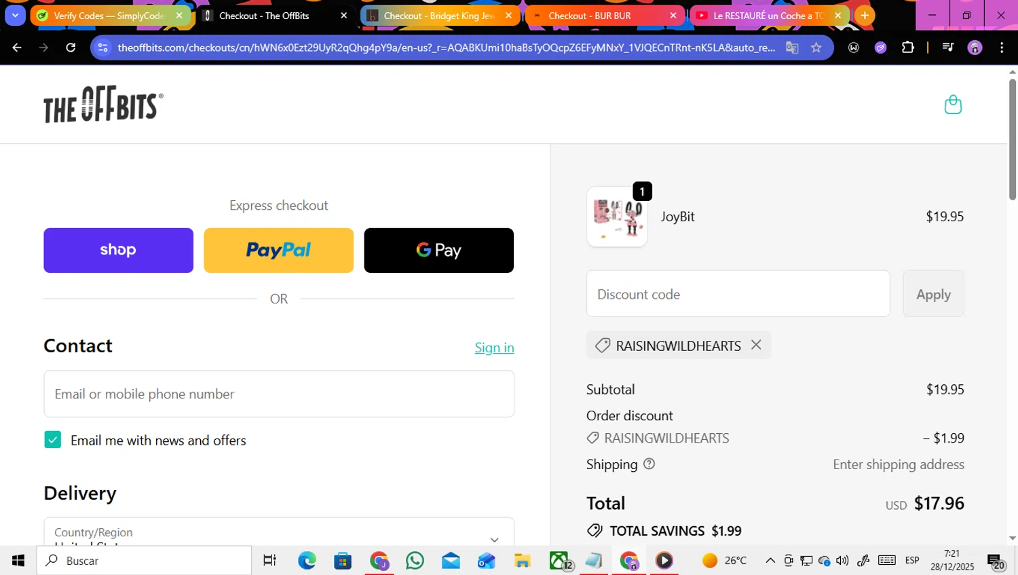
Task: Open Task View on the taskbar
Action: pos(269,560)
